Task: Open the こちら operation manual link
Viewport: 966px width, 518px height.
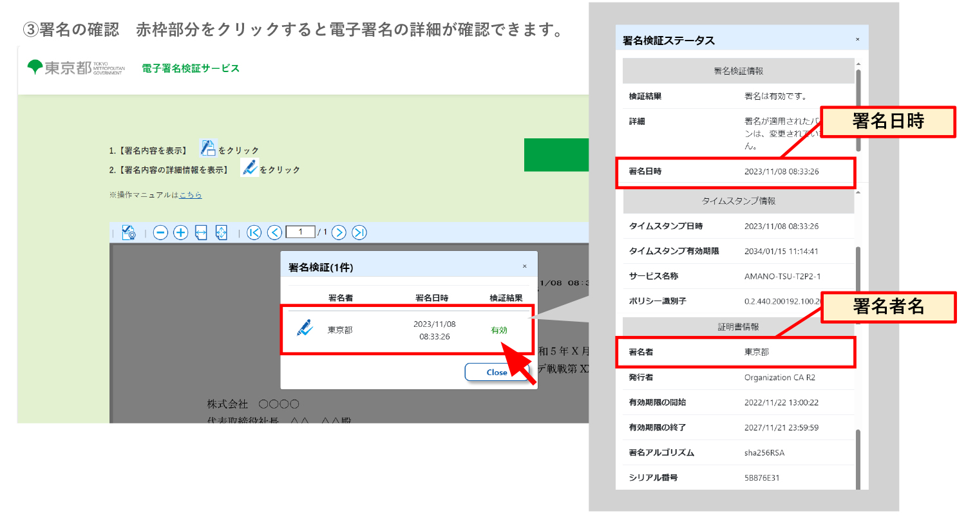Action: coord(191,195)
